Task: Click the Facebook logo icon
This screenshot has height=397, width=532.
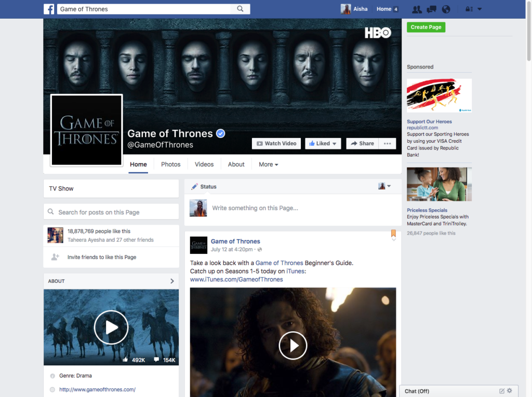Action: tap(49, 9)
